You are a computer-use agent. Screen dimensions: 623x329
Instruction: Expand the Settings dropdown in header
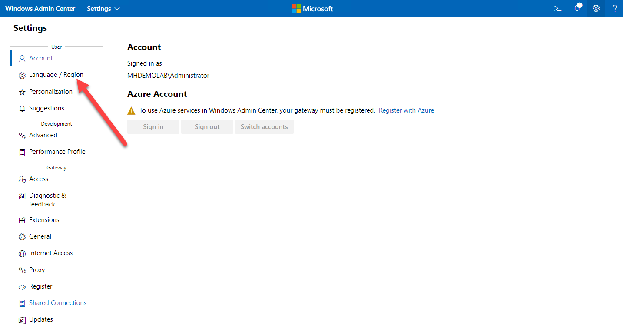[x=103, y=9]
